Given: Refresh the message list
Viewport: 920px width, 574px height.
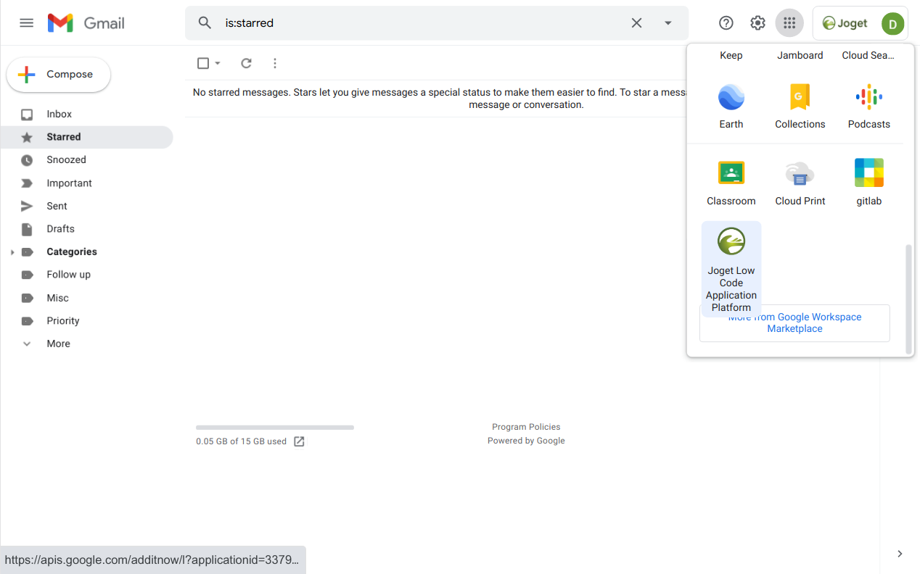Looking at the screenshot, I should [x=246, y=64].
